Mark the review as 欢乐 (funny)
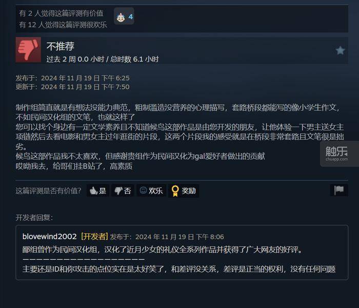The image size is (359, 308). (151, 190)
